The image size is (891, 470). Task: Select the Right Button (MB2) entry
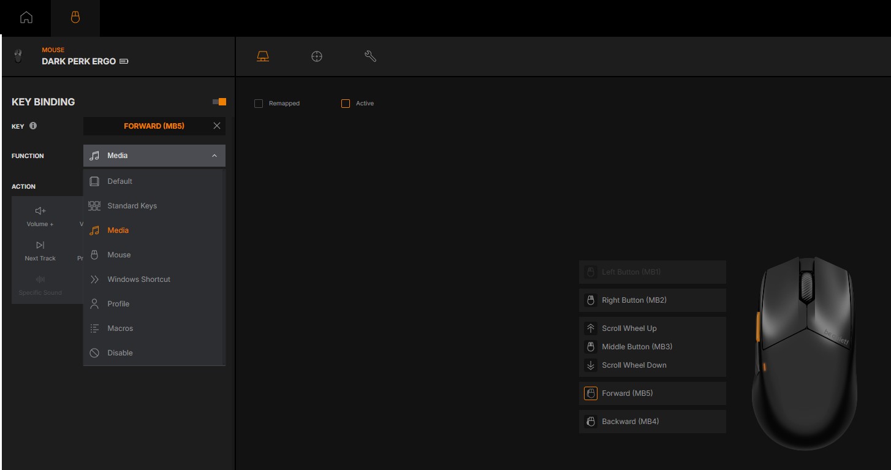tap(653, 300)
